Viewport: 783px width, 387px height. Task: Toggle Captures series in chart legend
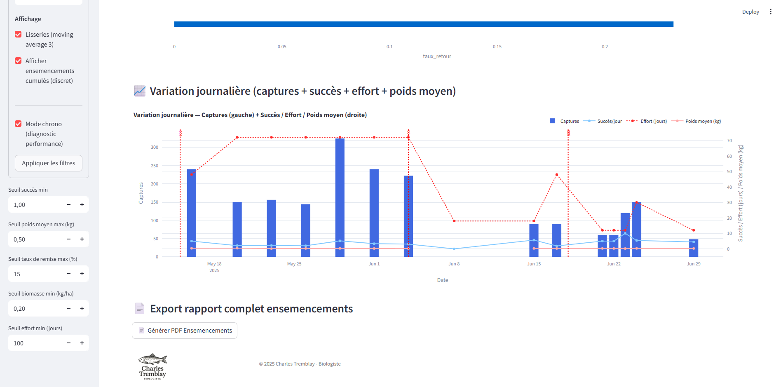click(565, 121)
